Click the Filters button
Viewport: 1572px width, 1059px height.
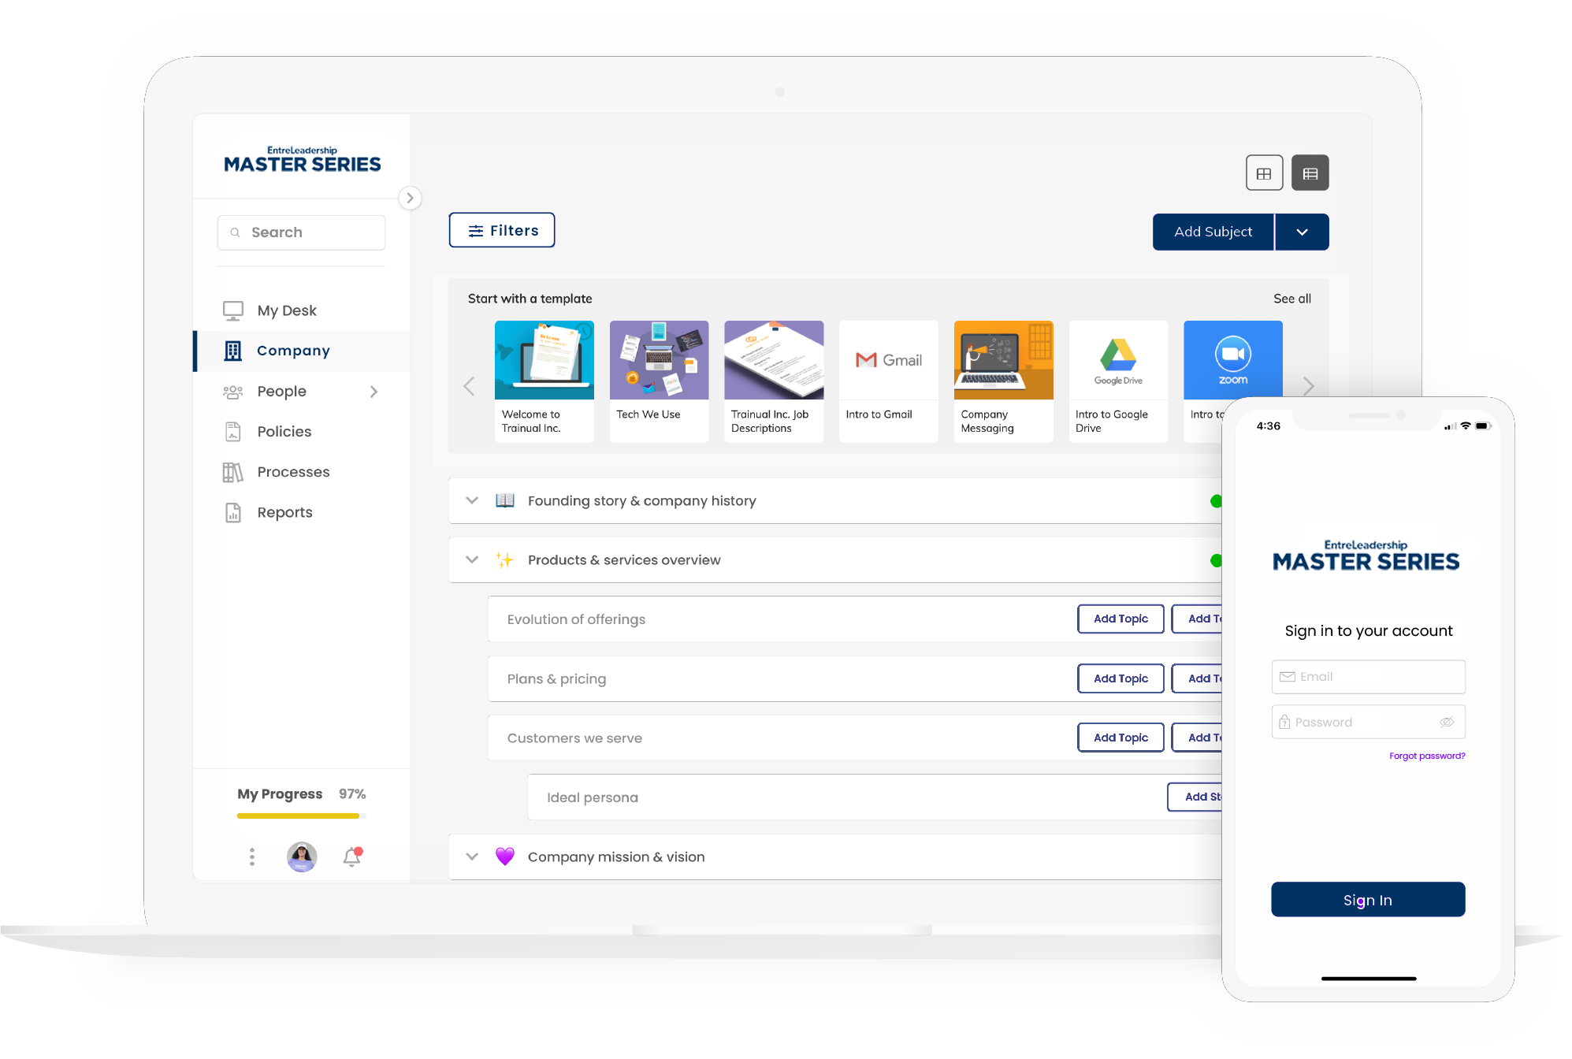pos(502,230)
